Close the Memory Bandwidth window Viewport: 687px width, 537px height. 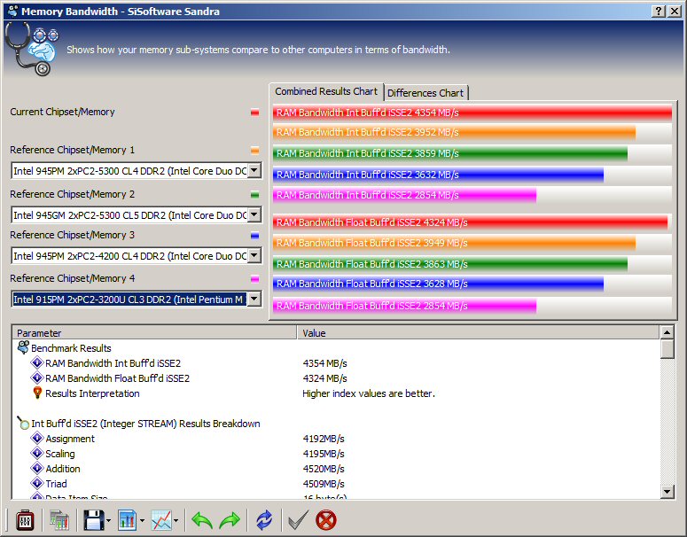[675, 12]
